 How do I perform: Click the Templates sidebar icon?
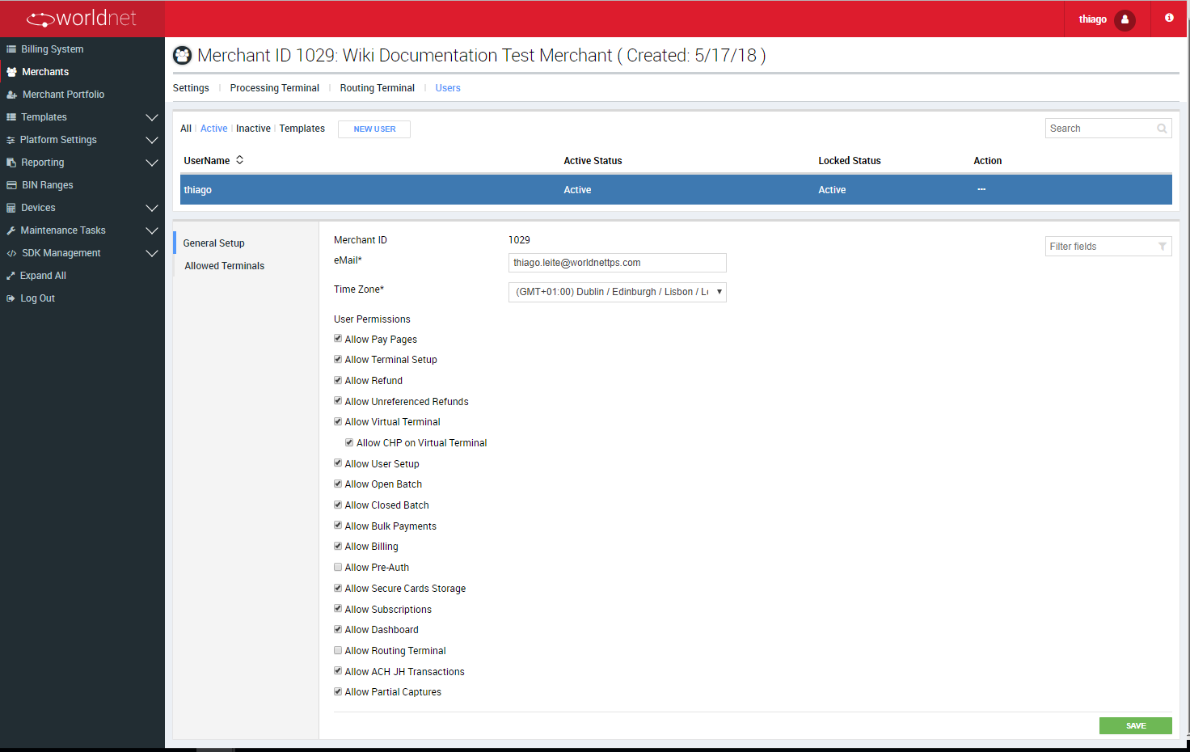(11, 117)
